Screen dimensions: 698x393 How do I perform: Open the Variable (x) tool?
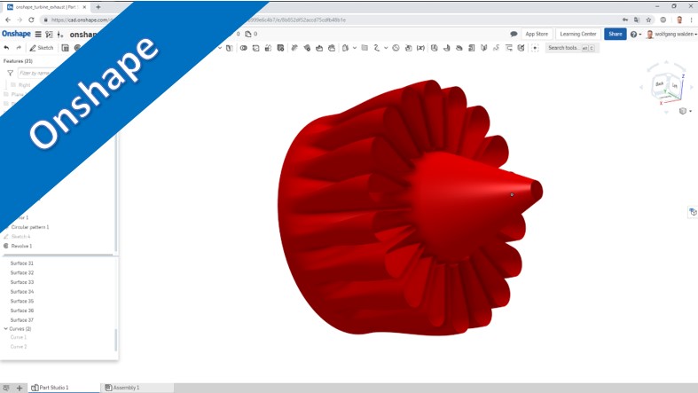tap(420, 48)
